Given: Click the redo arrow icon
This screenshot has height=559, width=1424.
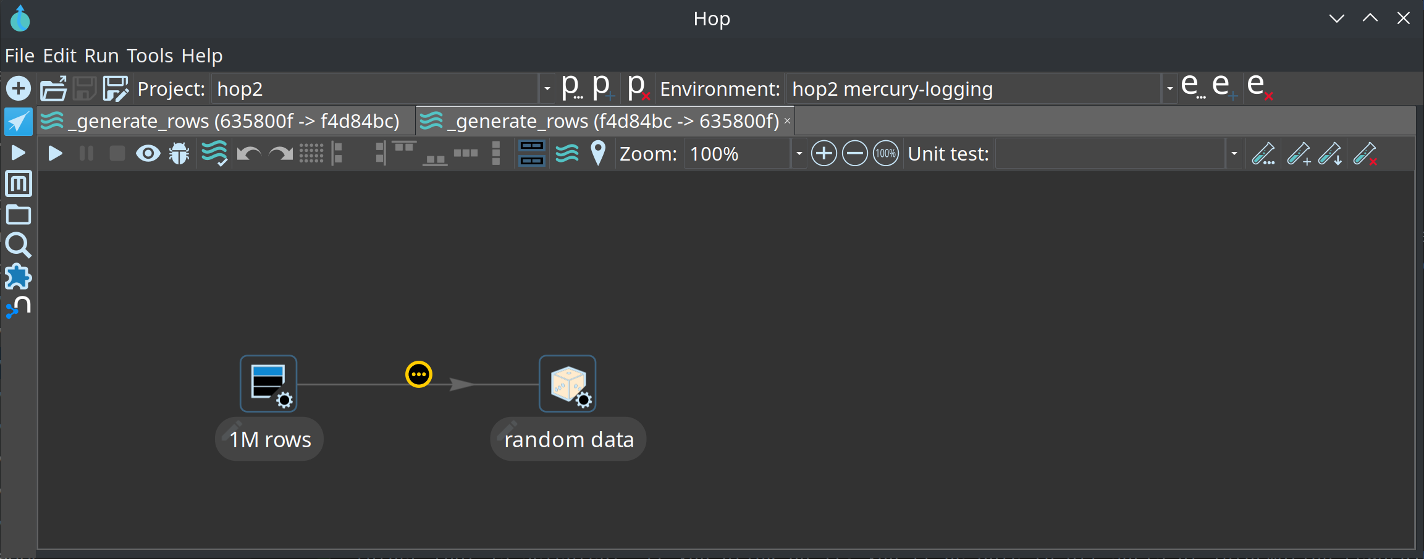Looking at the screenshot, I should (x=280, y=153).
